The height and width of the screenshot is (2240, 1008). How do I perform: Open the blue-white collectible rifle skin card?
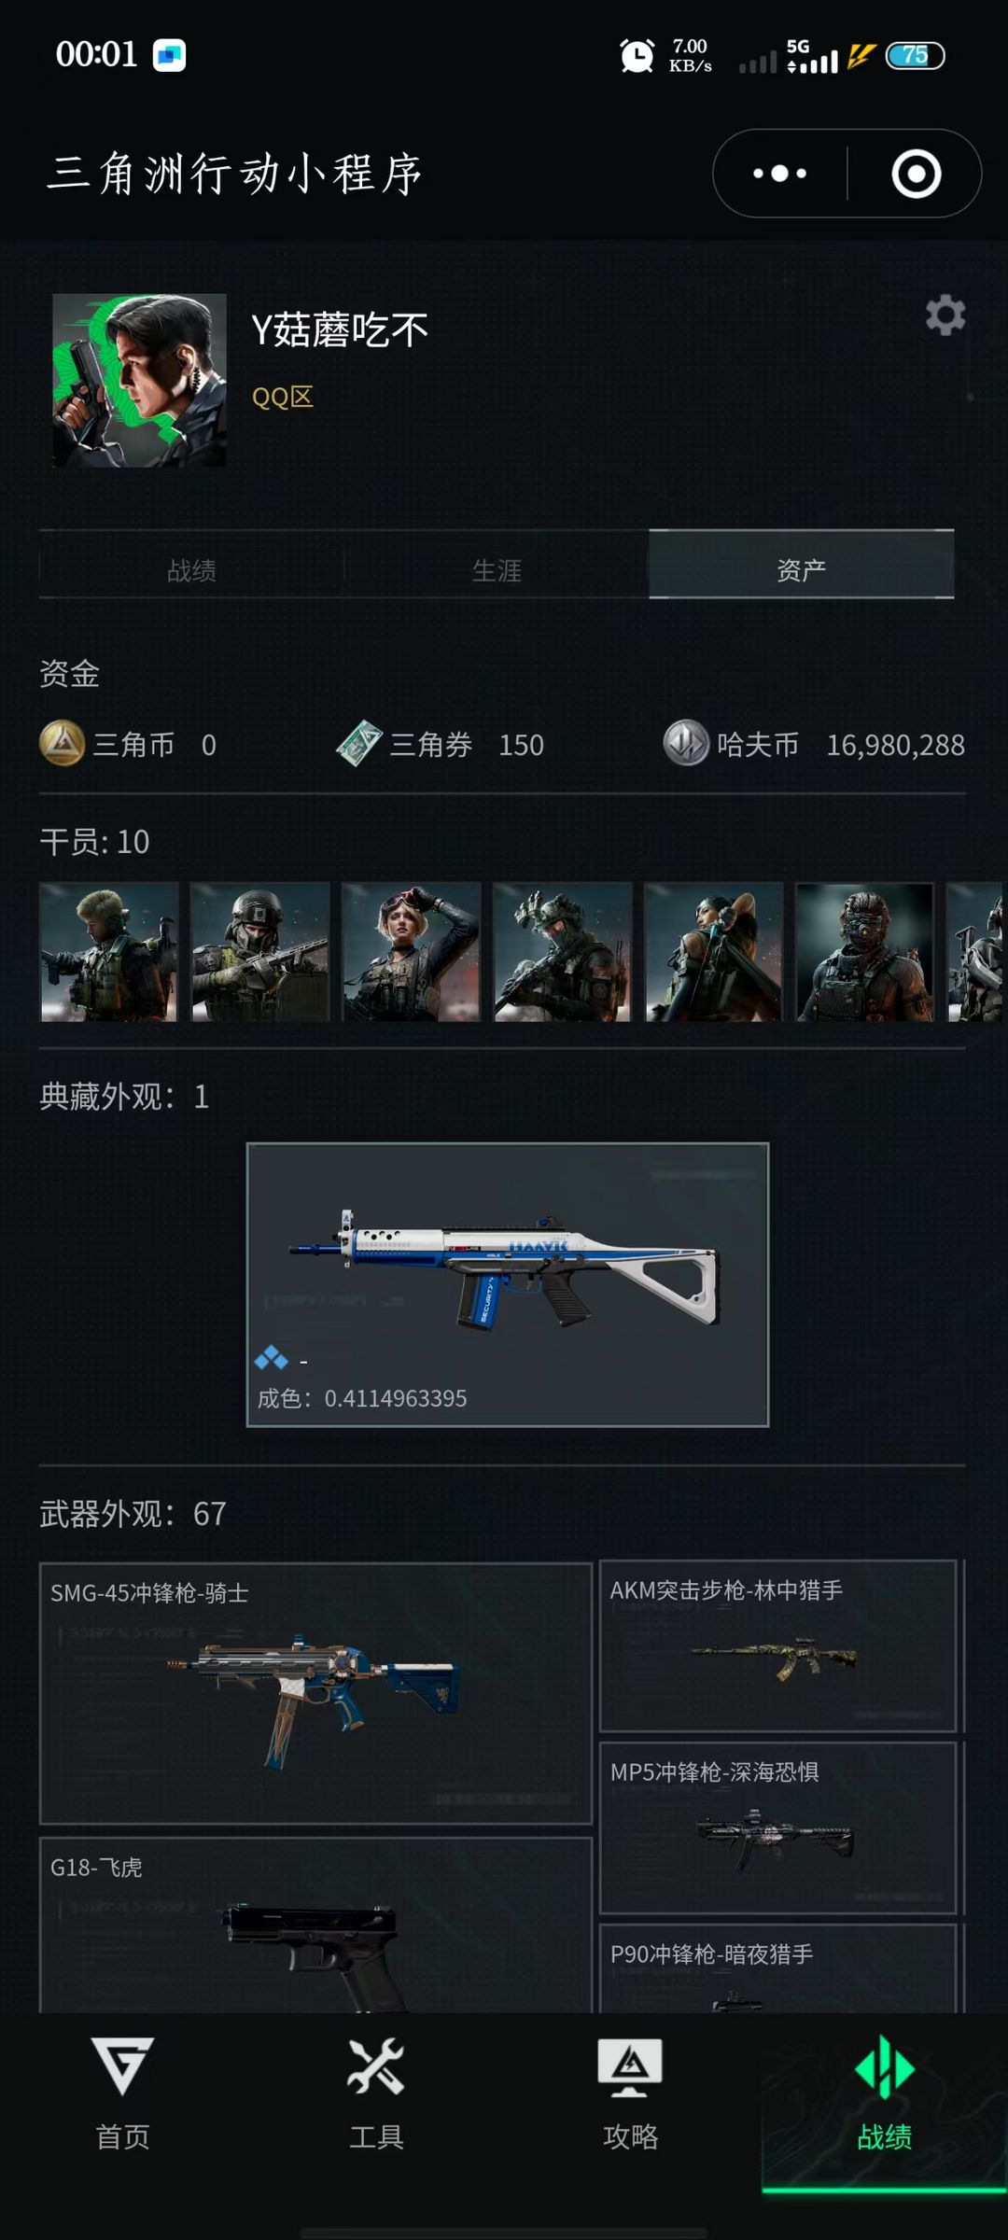point(507,1284)
